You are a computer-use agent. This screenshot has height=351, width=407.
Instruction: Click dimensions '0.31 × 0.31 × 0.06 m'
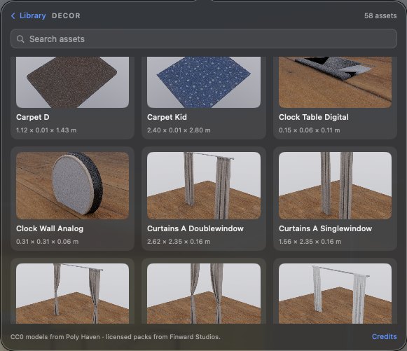[47, 242]
